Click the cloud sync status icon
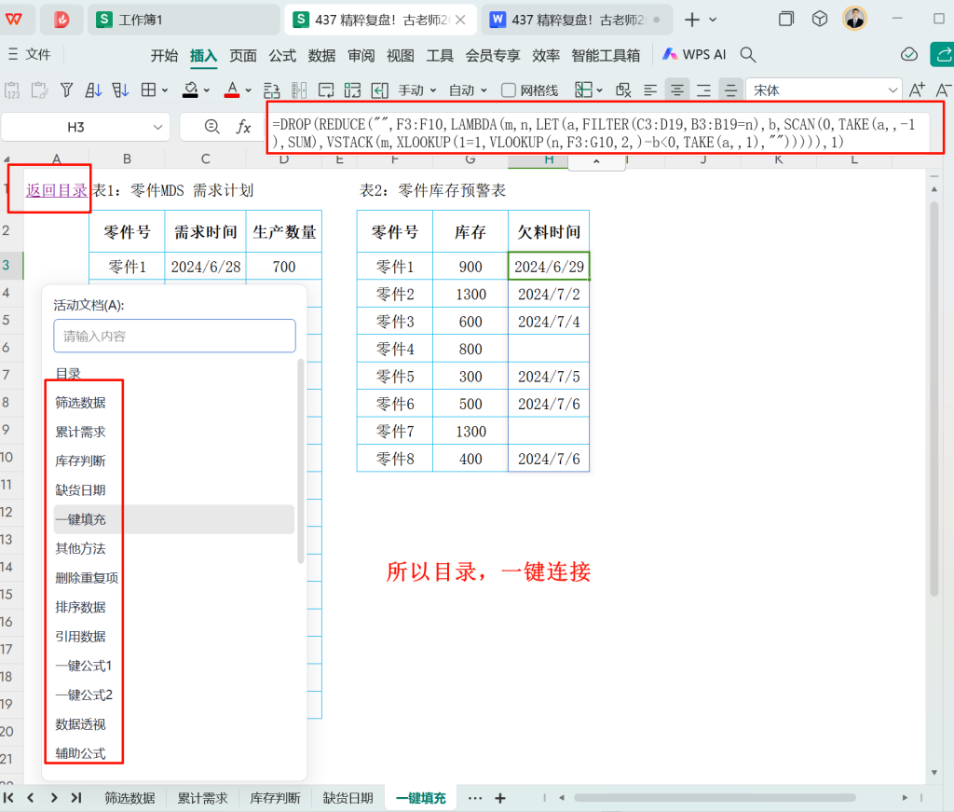Image resolution: width=954 pixels, height=812 pixels. [x=908, y=55]
